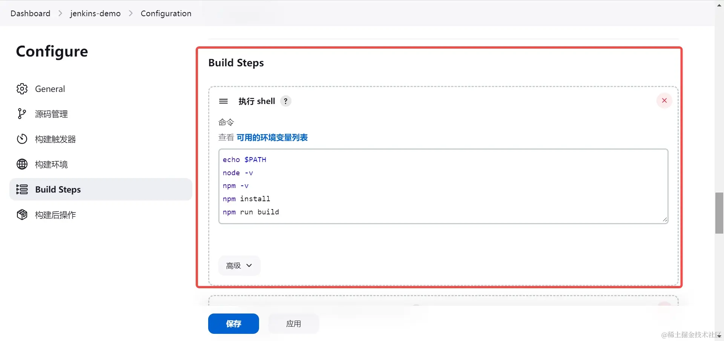
Task: Click the 应用 apply button
Action: [293, 323]
